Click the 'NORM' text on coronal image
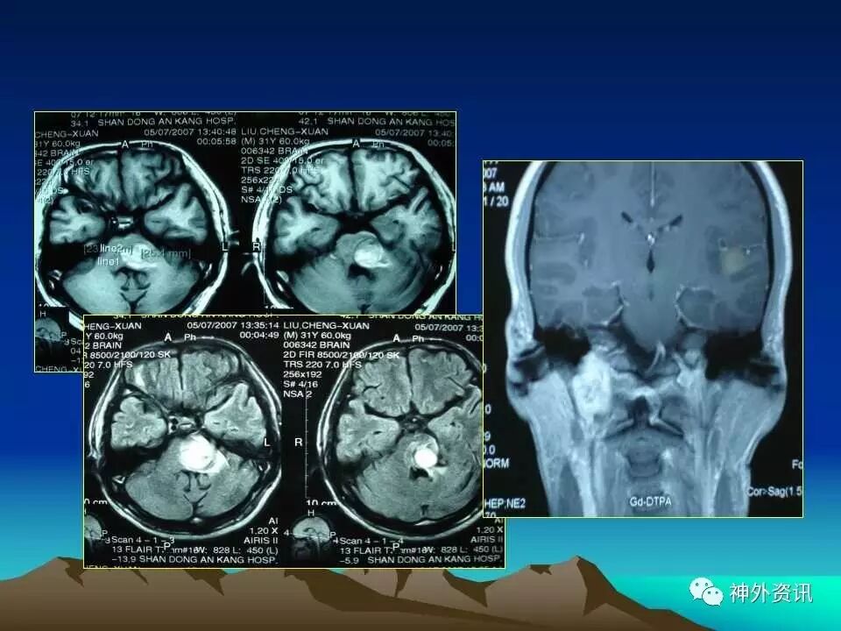The width and height of the screenshot is (841, 631). click(x=497, y=463)
